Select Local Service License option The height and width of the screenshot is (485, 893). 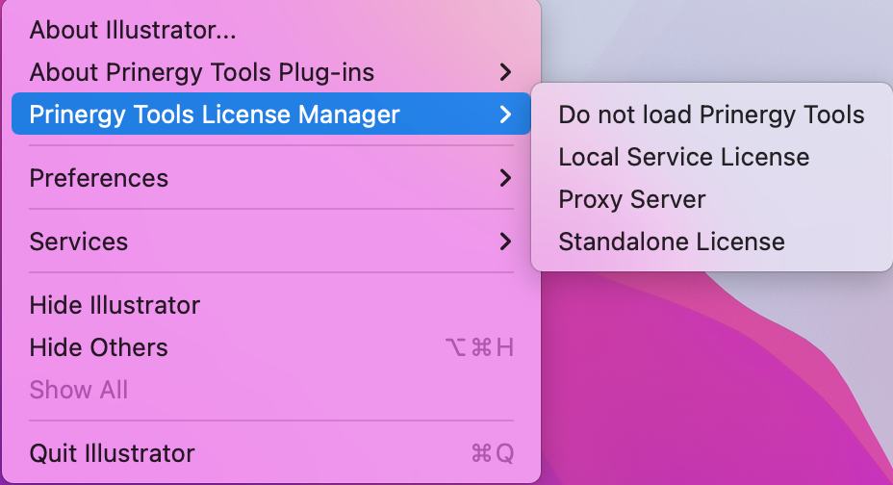click(x=683, y=157)
